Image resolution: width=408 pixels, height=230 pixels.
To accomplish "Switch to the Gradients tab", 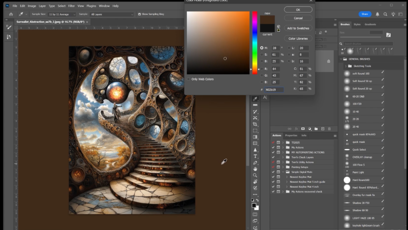I will click(x=370, y=24).
